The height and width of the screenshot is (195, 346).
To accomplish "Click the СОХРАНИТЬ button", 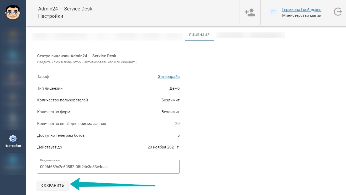I will [x=53, y=185].
